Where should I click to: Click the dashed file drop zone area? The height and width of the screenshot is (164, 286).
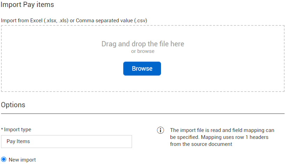142,58
